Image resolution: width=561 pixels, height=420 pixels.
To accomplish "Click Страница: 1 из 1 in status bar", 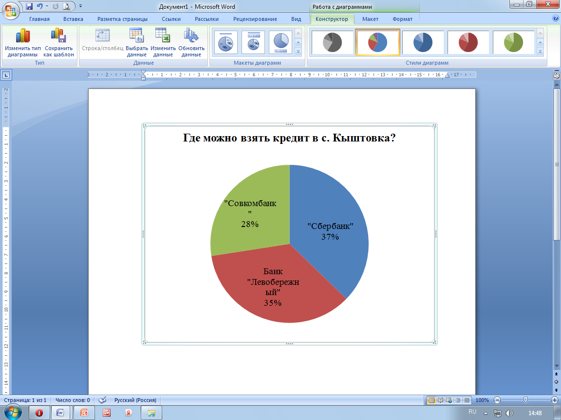I will coord(25,400).
